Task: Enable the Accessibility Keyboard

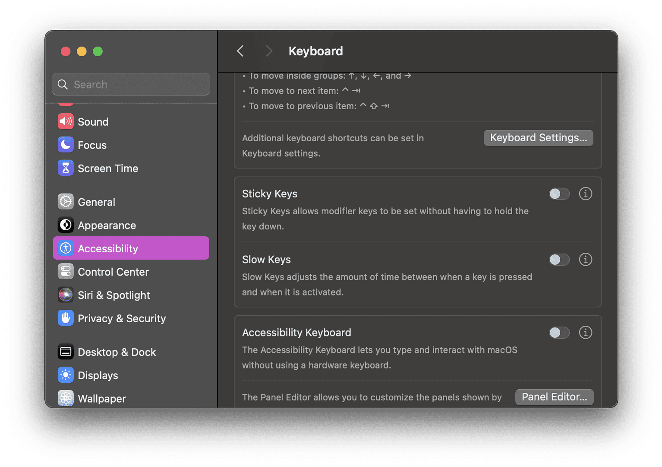Action: pos(559,333)
